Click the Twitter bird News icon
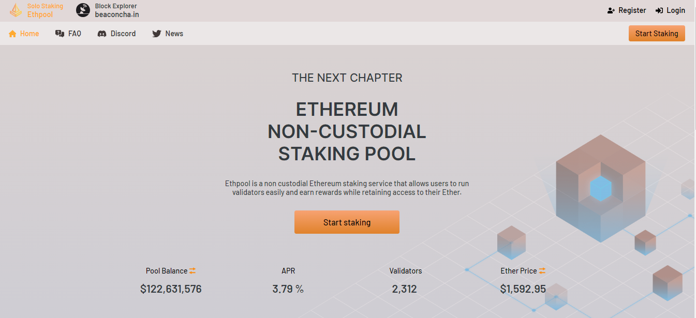This screenshot has height=318, width=696. 157,34
